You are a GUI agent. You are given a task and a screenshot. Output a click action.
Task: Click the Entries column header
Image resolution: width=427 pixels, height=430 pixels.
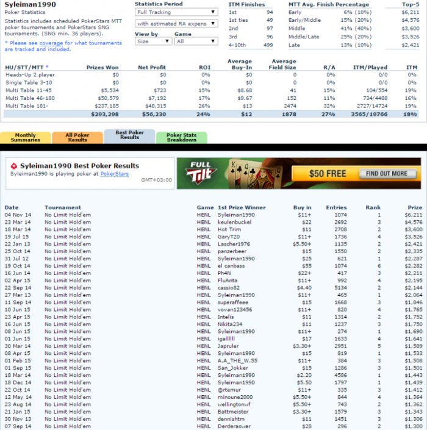(x=336, y=207)
